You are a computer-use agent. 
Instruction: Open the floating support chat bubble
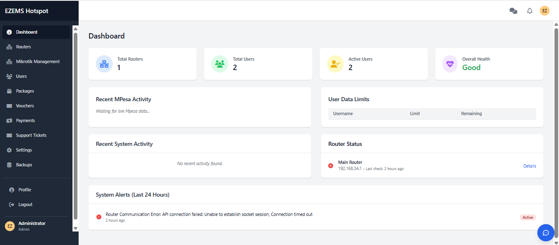[545, 233]
